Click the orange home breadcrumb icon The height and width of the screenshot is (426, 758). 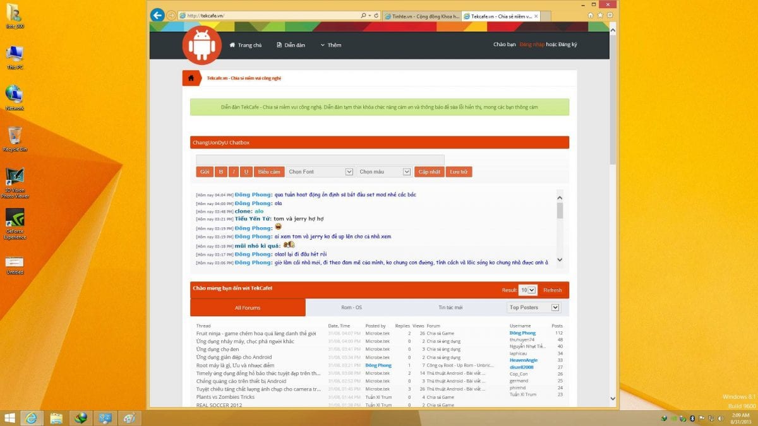(191, 78)
